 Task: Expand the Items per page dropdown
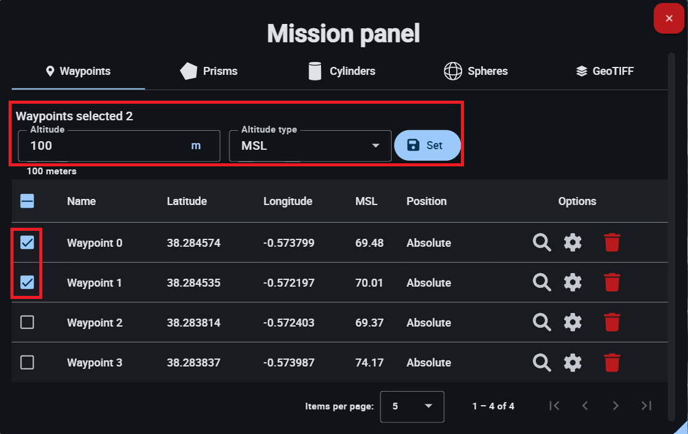click(x=412, y=406)
